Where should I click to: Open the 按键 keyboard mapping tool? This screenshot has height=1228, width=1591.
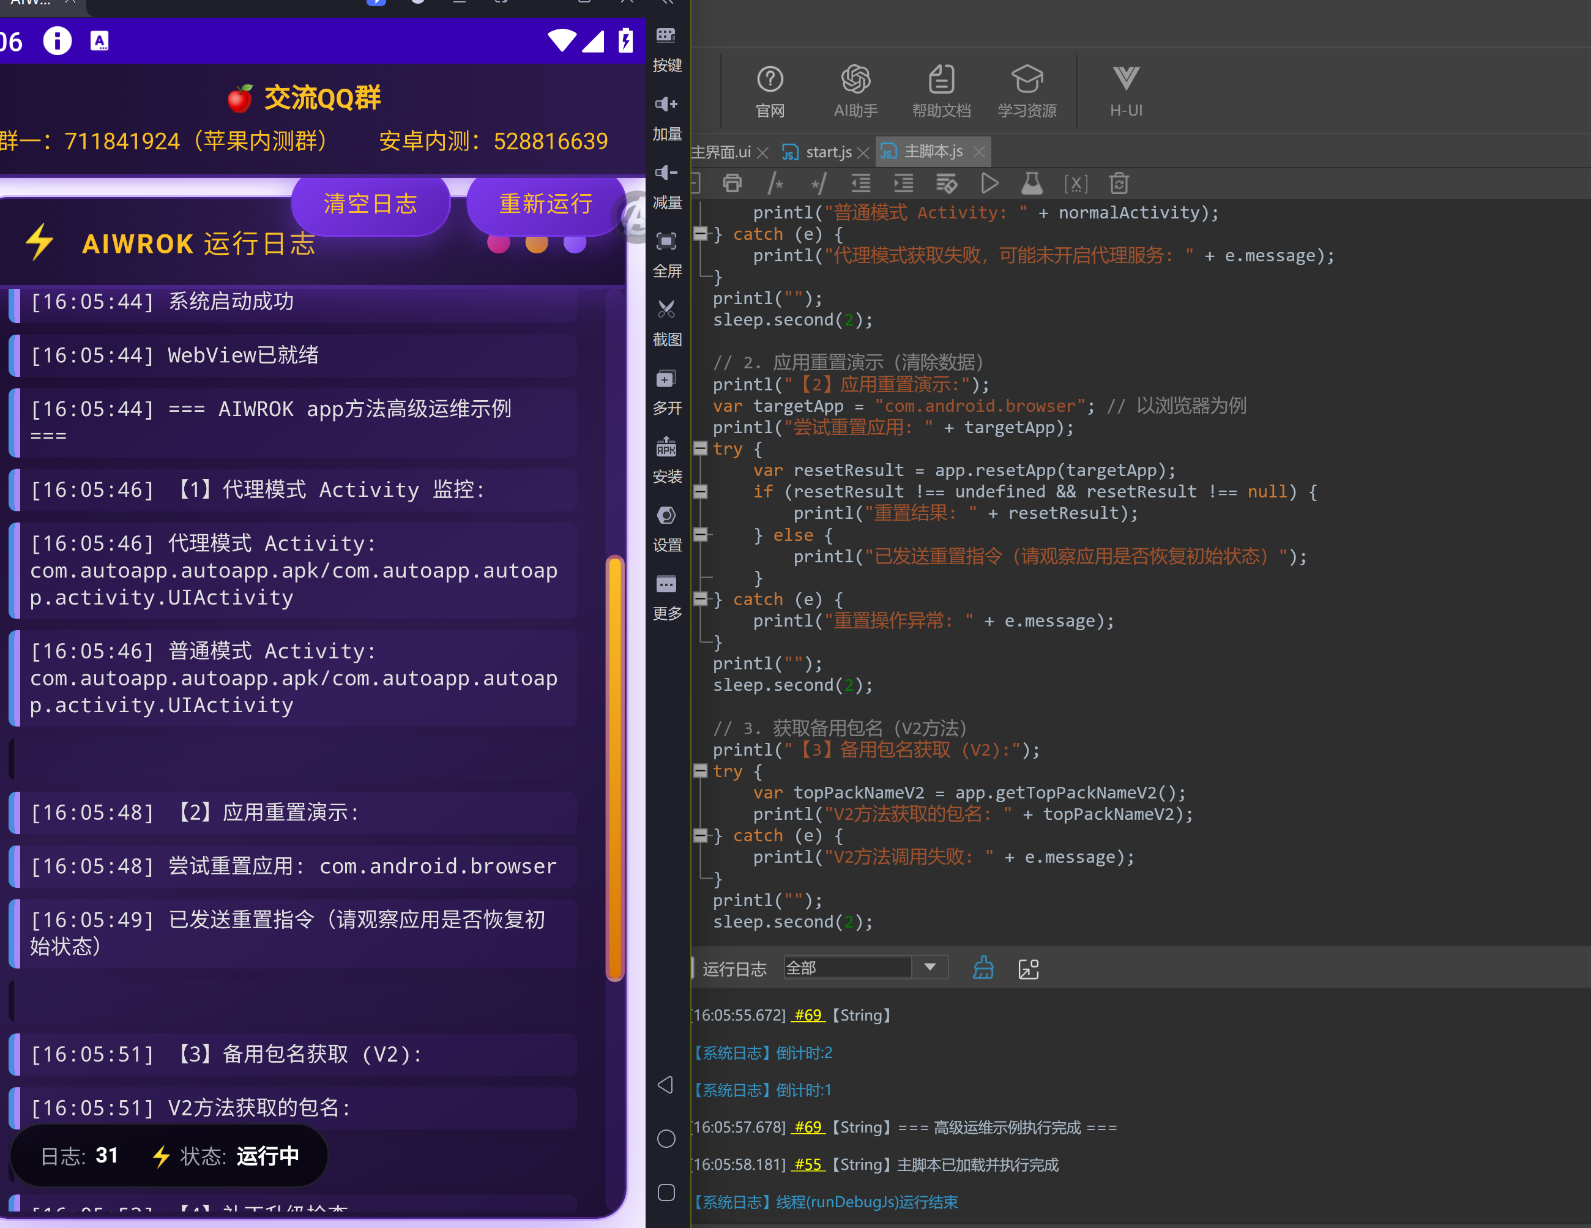666,50
